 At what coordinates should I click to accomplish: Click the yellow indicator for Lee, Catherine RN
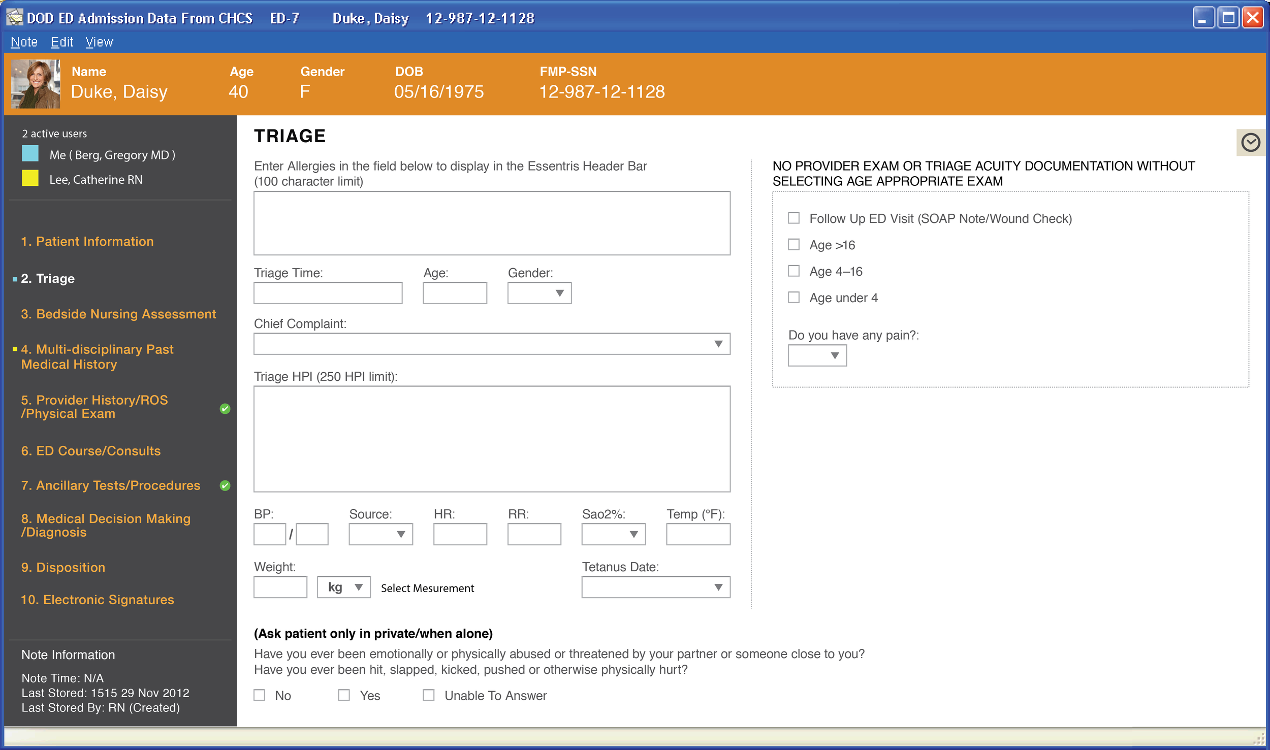click(x=29, y=179)
